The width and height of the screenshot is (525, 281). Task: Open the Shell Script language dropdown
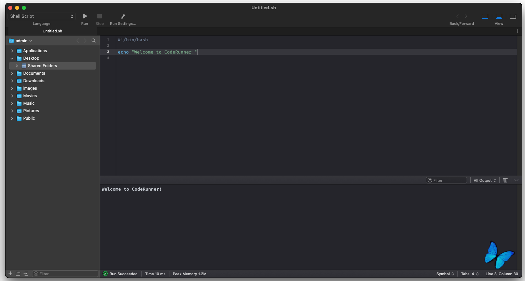[x=42, y=16]
